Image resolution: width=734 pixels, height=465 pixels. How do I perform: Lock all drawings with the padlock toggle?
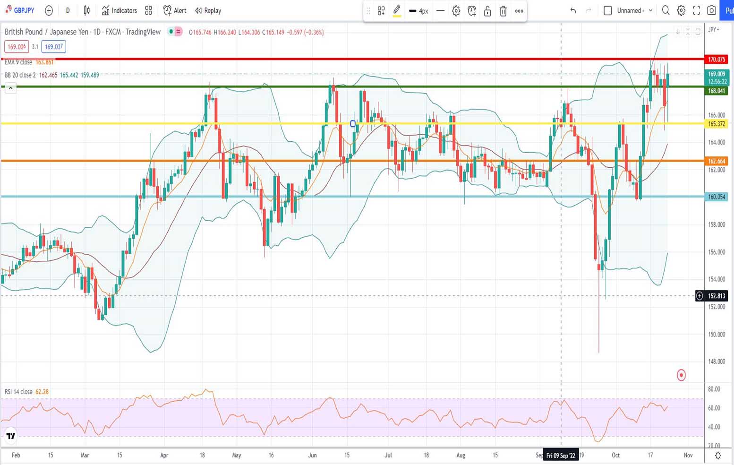click(487, 10)
